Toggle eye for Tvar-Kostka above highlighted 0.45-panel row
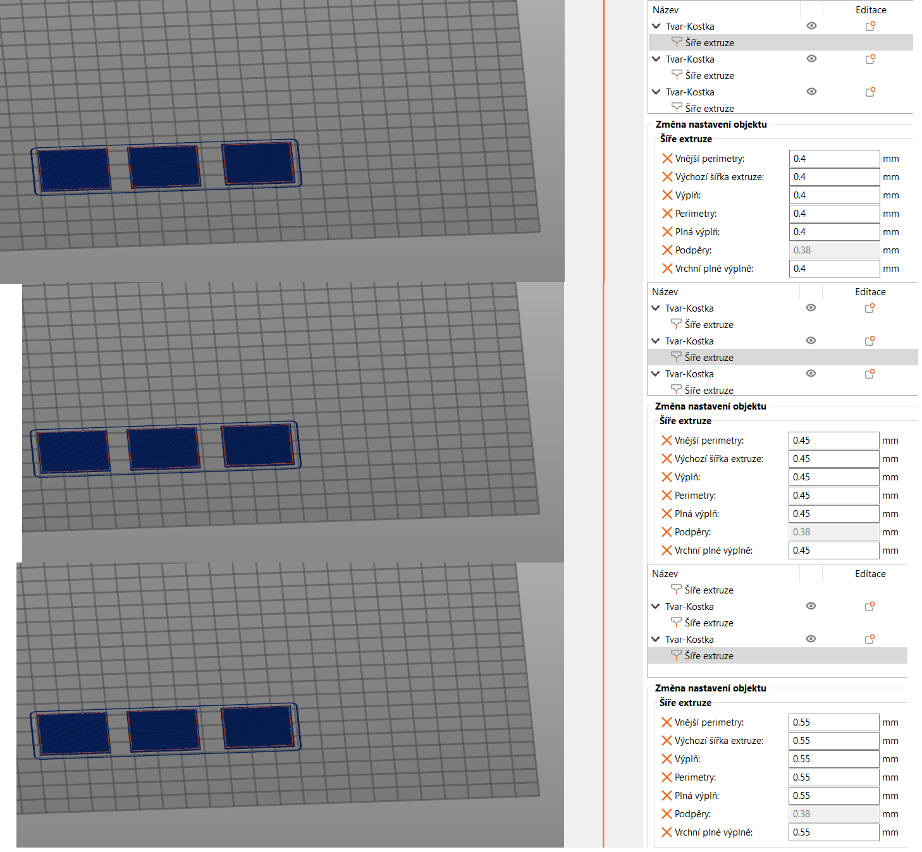This screenshot has width=922, height=852. click(811, 341)
